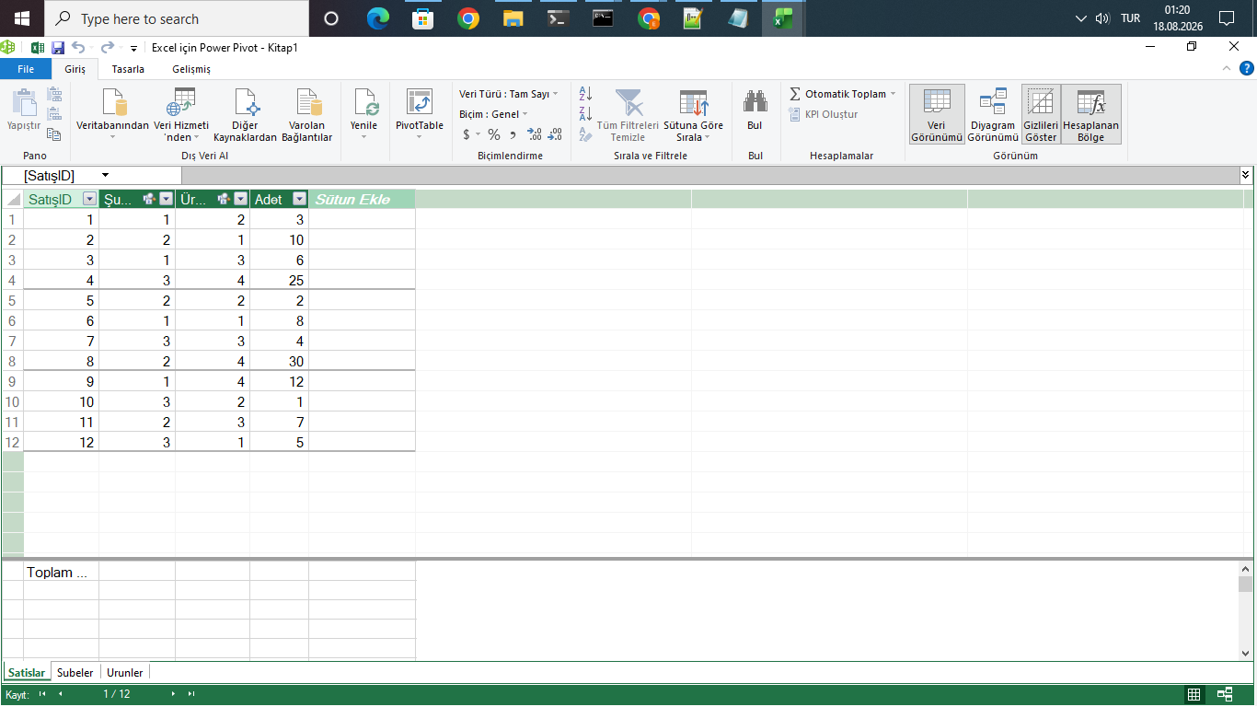Sort column A to Z
Screen dimensions: 1257x707
point(585,94)
